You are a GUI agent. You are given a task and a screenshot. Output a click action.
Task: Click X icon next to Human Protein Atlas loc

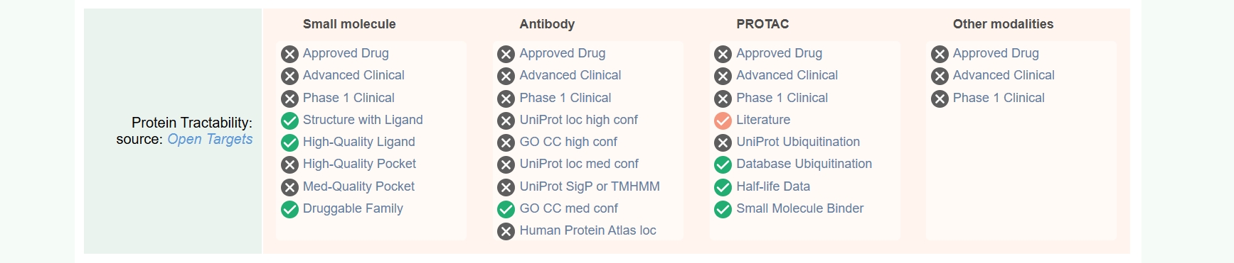(x=506, y=231)
